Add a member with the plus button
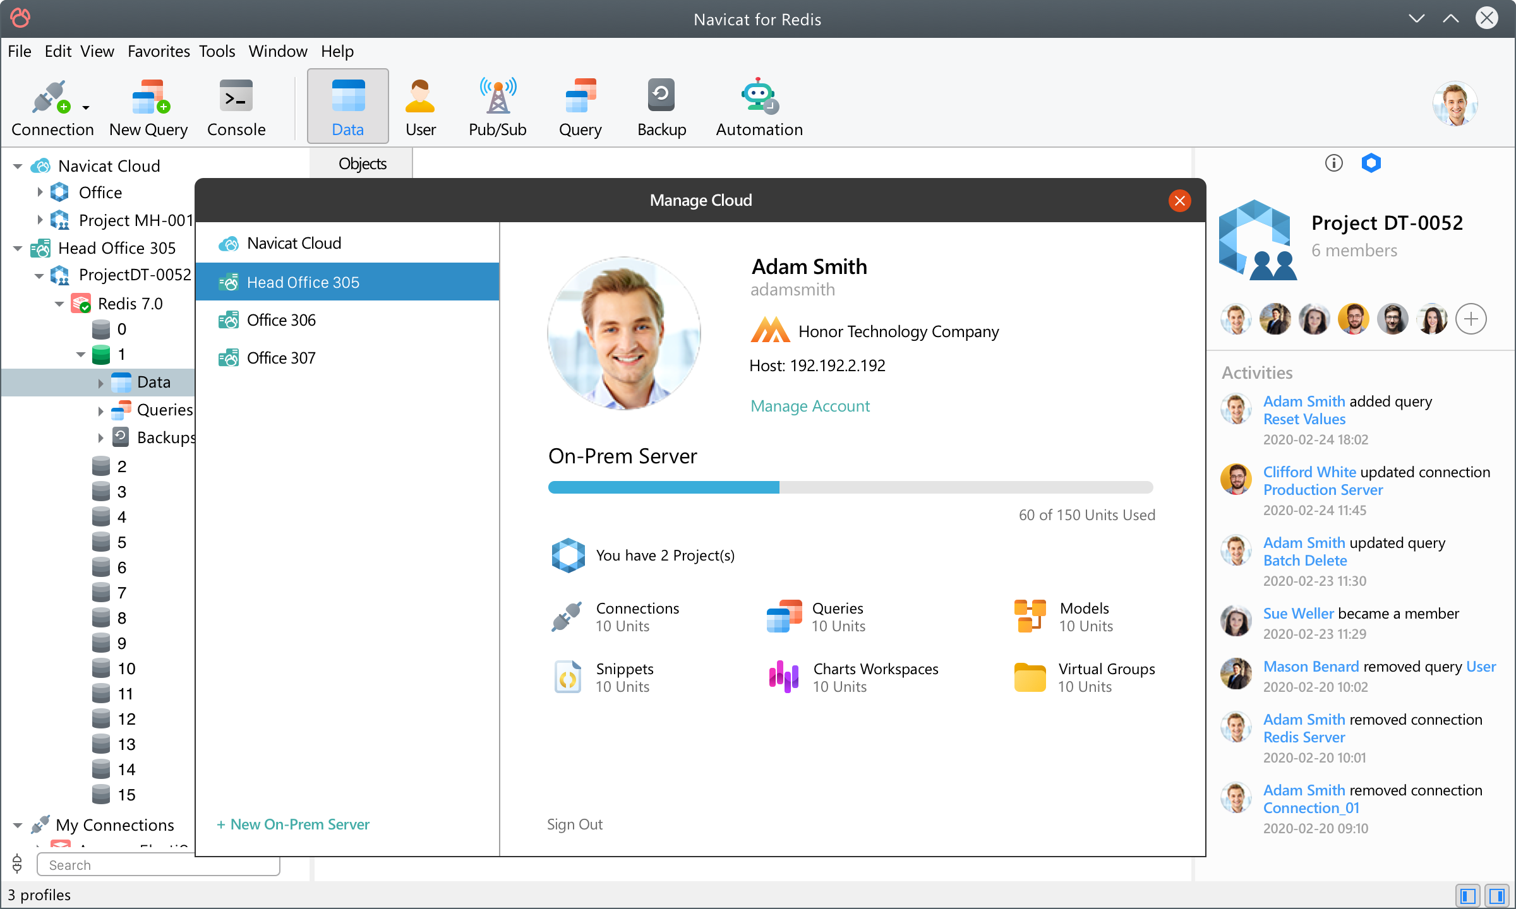The height and width of the screenshot is (909, 1516). pyautogui.click(x=1471, y=319)
